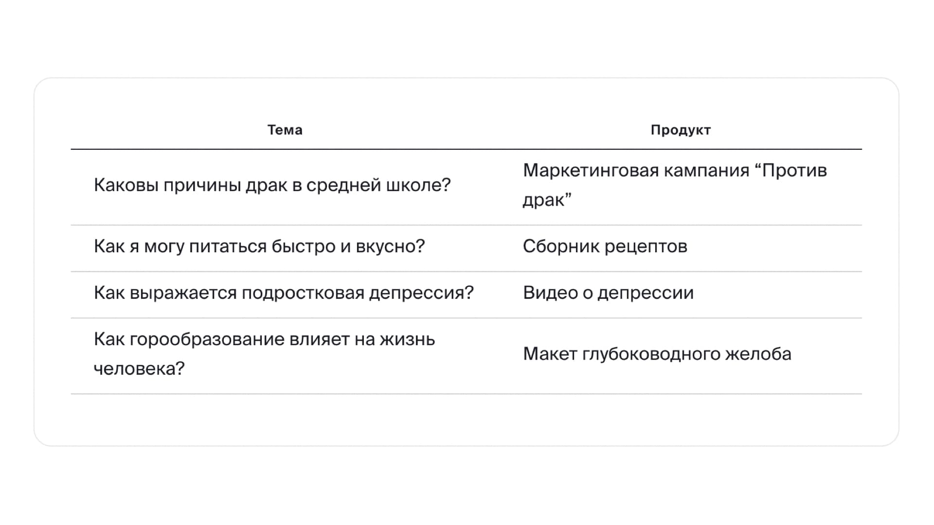Screen dimensions: 934x525
Task: Click the word 'драк”' on the second line
Action: tap(547, 200)
